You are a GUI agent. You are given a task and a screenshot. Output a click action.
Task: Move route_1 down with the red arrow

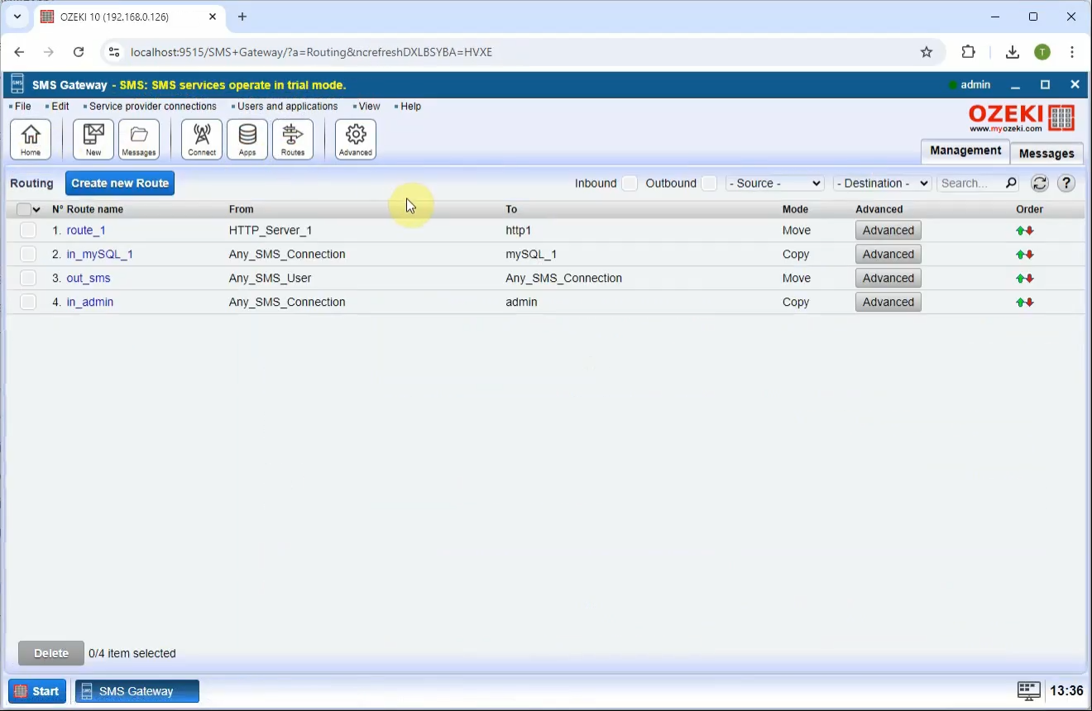1029,231
